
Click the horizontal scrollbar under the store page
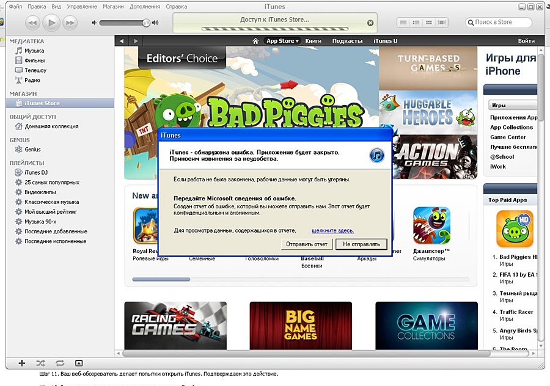(306, 354)
